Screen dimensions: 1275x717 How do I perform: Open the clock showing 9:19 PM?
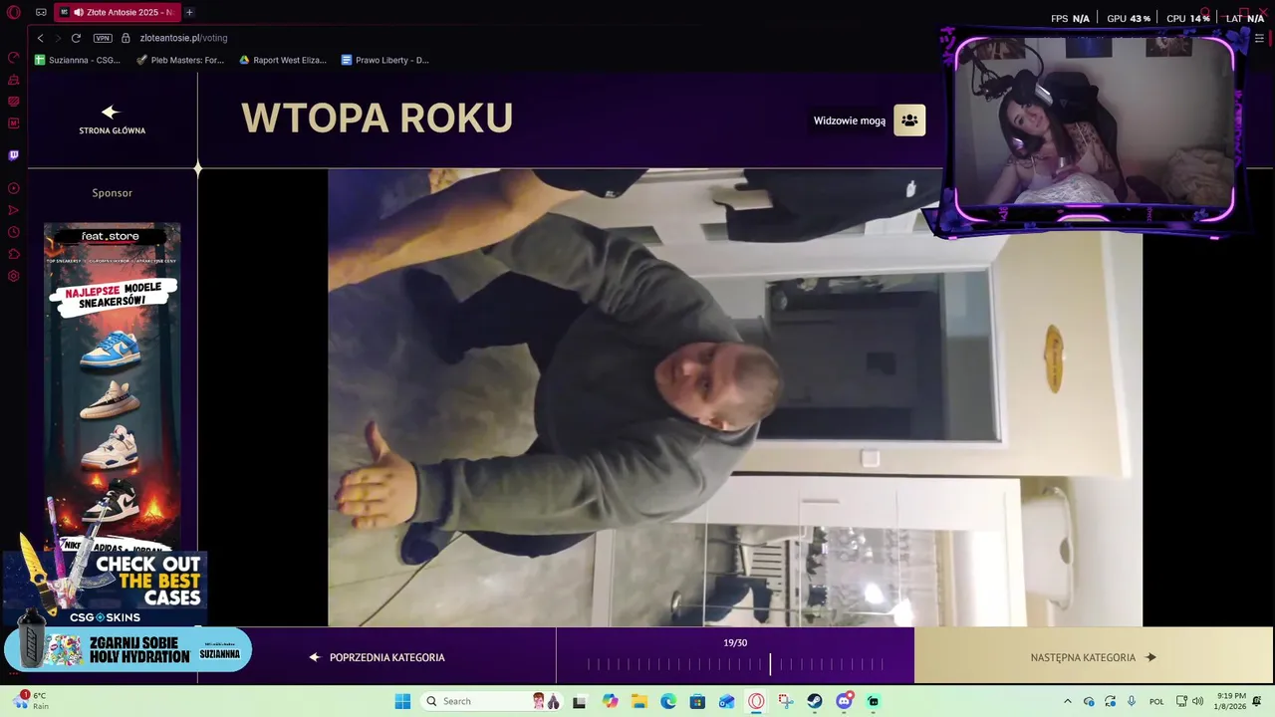click(1231, 701)
